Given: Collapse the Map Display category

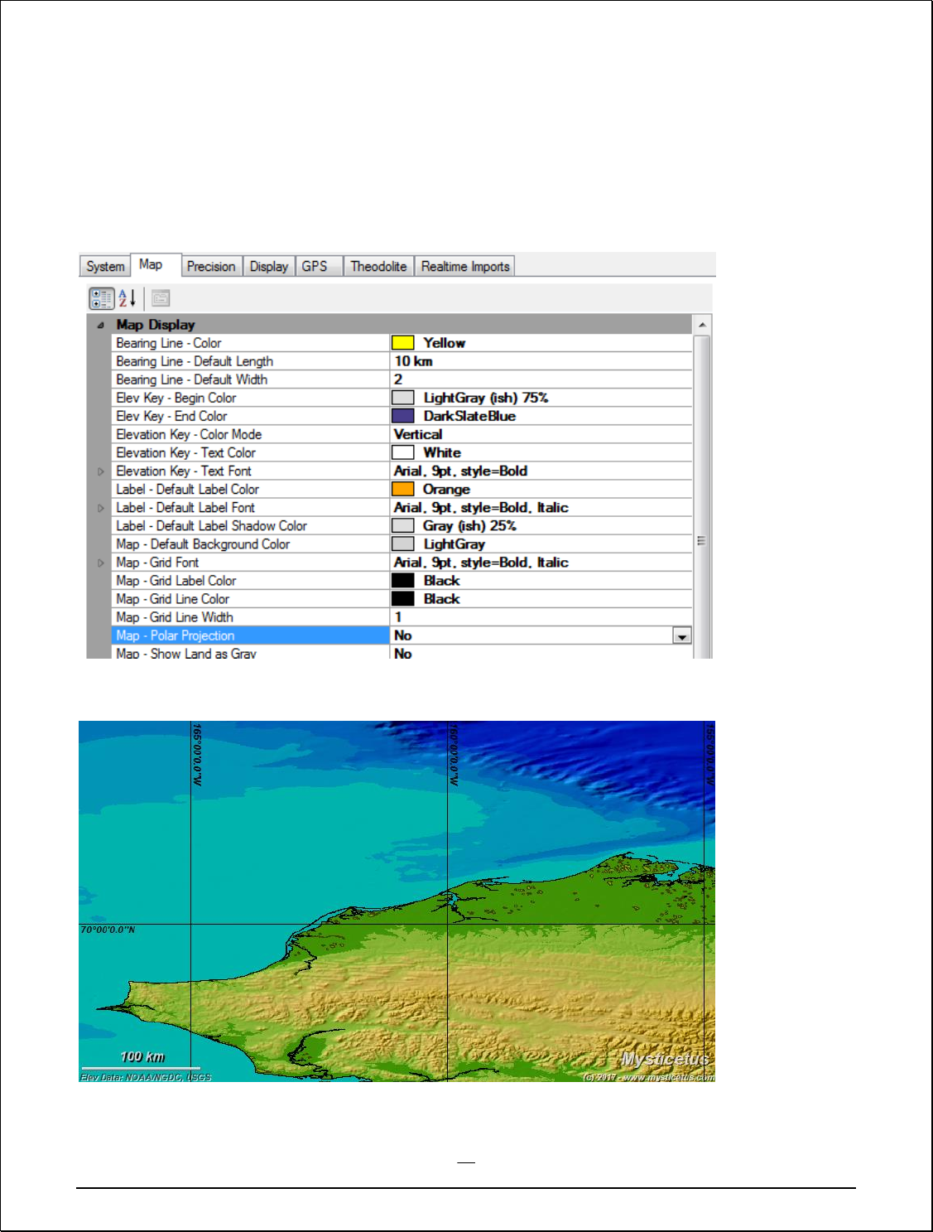Looking at the screenshot, I should point(100,326).
